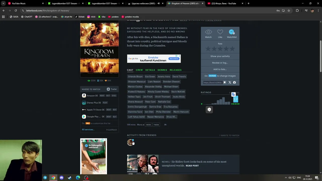Play the Trailer
Image resolution: width=322 pixels, height=181 pixels.
[112, 89]
